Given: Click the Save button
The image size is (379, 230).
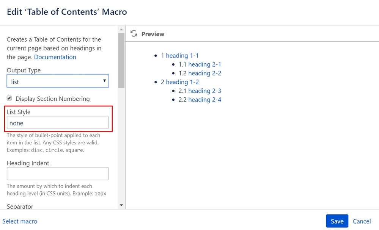Looking at the screenshot, I should [337, 221].
